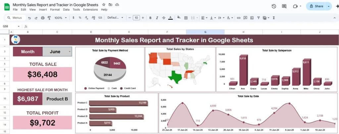Screen dimensions: 339x134
Task: Select row 10 header
Action: (5, 99)
